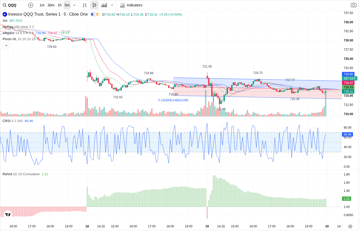
Task: Select the Candles chart style icon
Action: pos(94,5)
